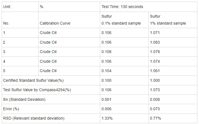The height and width of the screenshot is (124, 199).
Task: Select the 'Sulfur 0.1% standard sample' header
Action: point(121,20)
